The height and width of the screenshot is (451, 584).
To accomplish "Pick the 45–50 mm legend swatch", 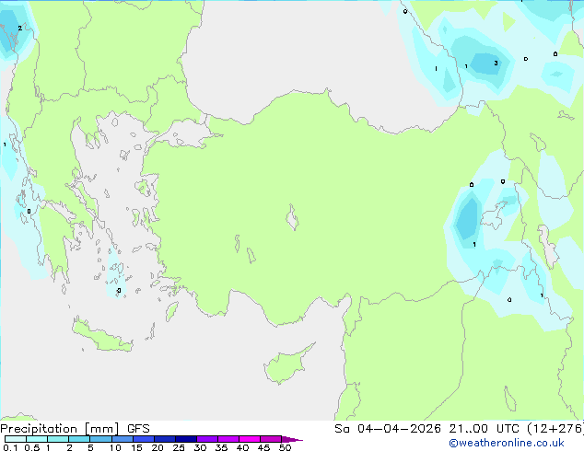I will click(x=271, y=439).
